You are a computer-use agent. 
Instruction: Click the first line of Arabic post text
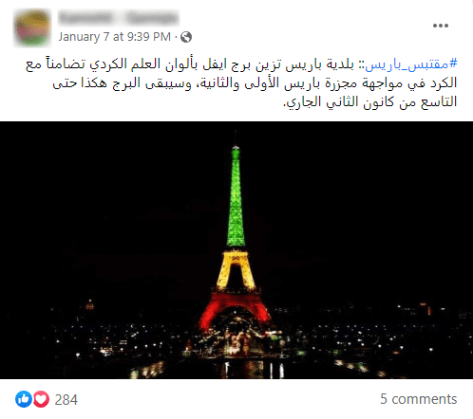click(241, 64)
